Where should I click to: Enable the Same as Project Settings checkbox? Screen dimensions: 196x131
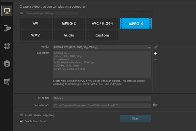click(22, 13)
